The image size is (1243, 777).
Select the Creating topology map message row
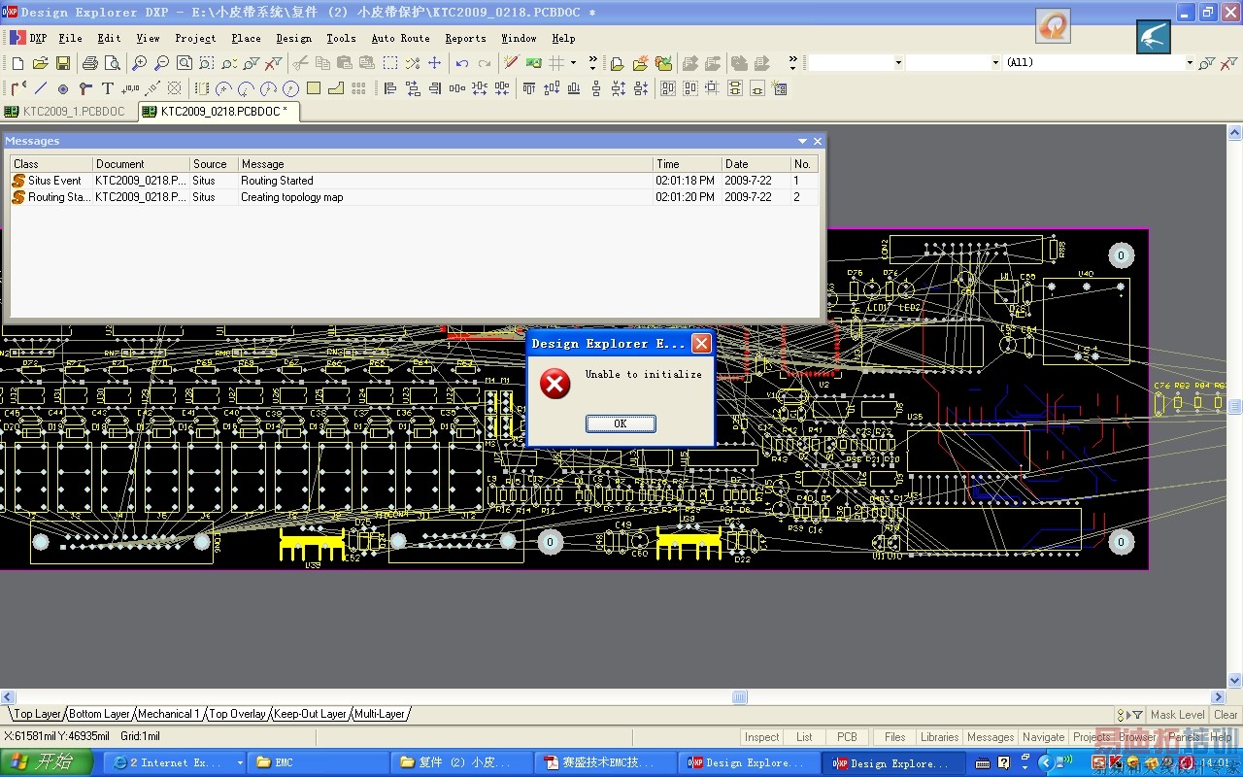click(291, 197)
